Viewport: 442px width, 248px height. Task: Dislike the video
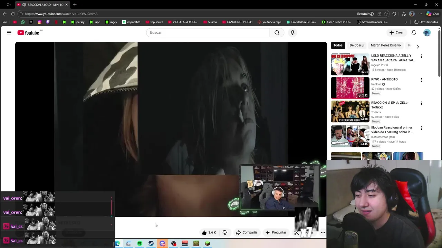[x=225, y=232]
